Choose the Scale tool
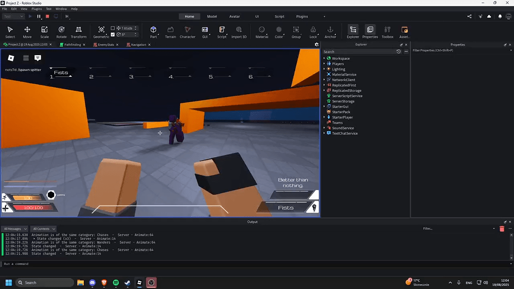The height and width of the screenshot is (289, 514). click(44, 32)
